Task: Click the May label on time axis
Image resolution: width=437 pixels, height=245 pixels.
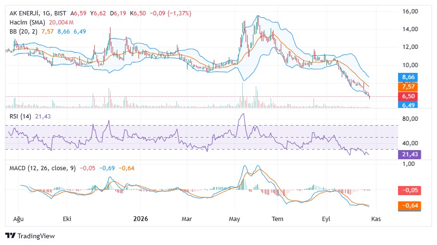Action: [x=235, y=219]
